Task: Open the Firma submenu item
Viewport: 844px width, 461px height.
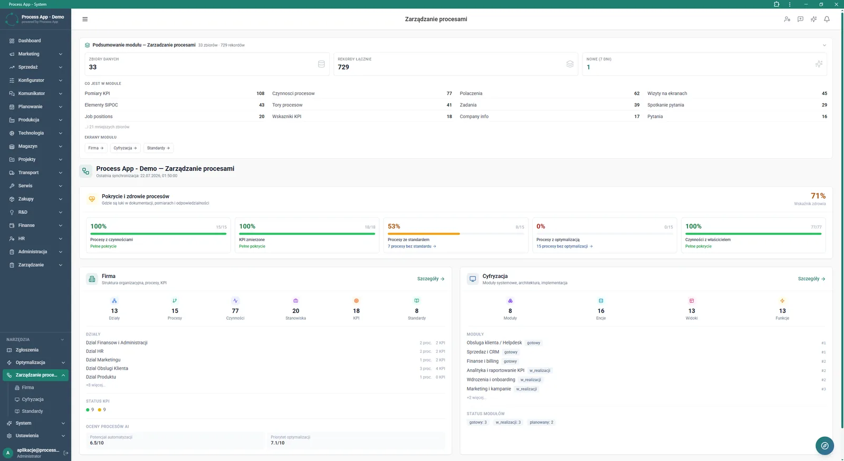Action: [x=39, y=387]
